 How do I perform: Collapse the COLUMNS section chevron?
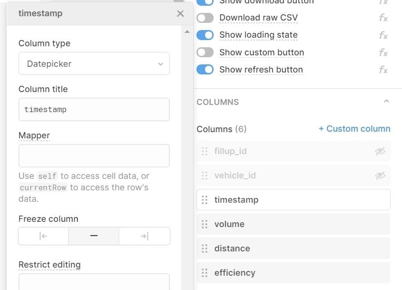coord(386,102)
